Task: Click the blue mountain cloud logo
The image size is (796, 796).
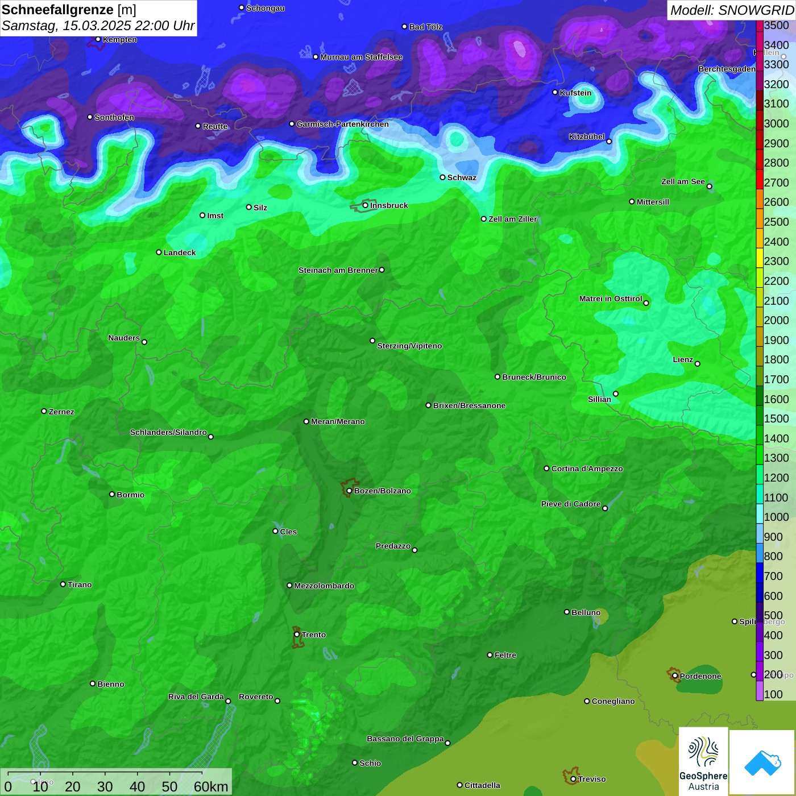Action: (762, 762)
